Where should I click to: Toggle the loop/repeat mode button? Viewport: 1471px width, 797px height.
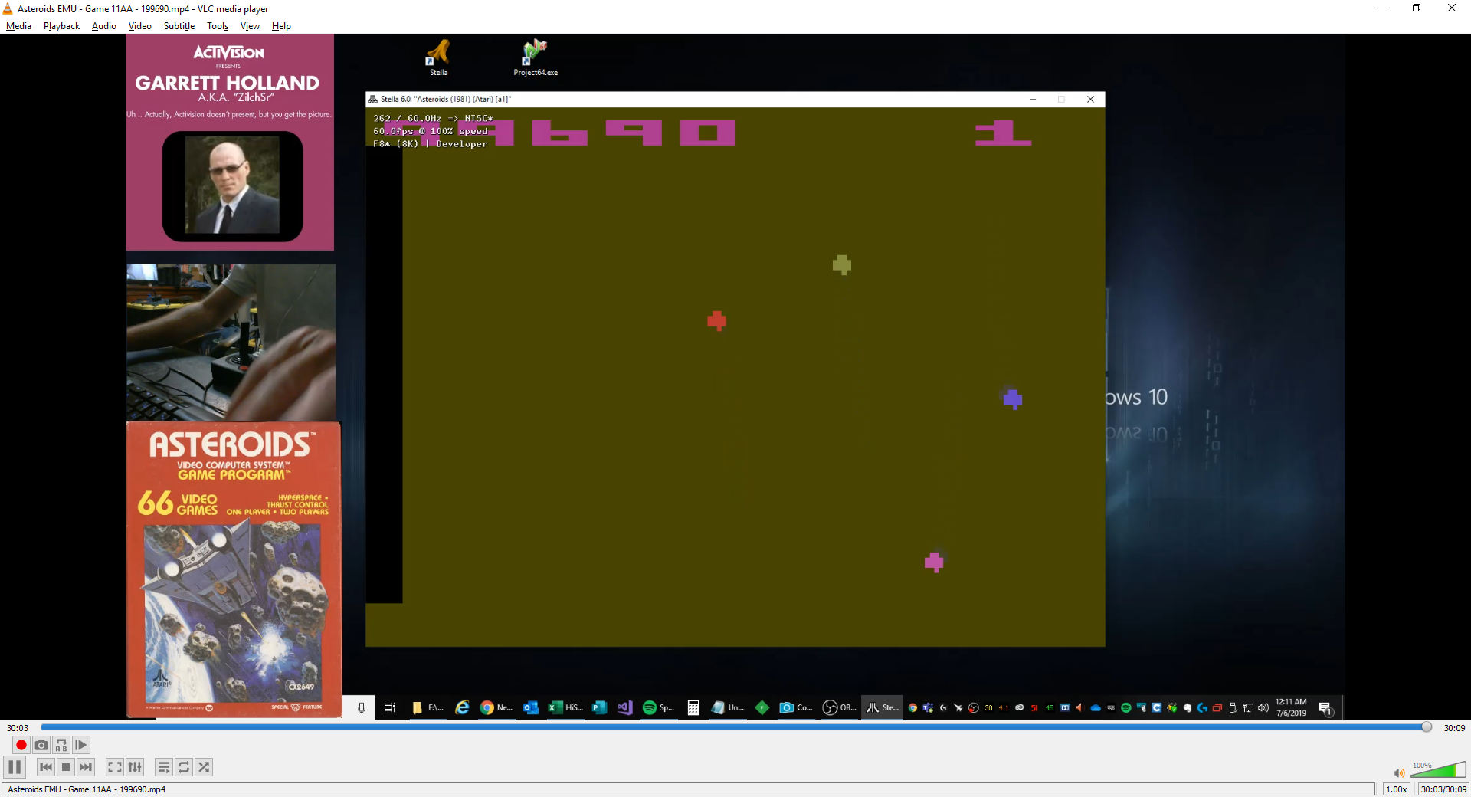tap(184, 767)
